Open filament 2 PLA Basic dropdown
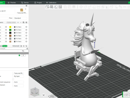The height and width of the screenshot is (98, 130). [18, 27]
